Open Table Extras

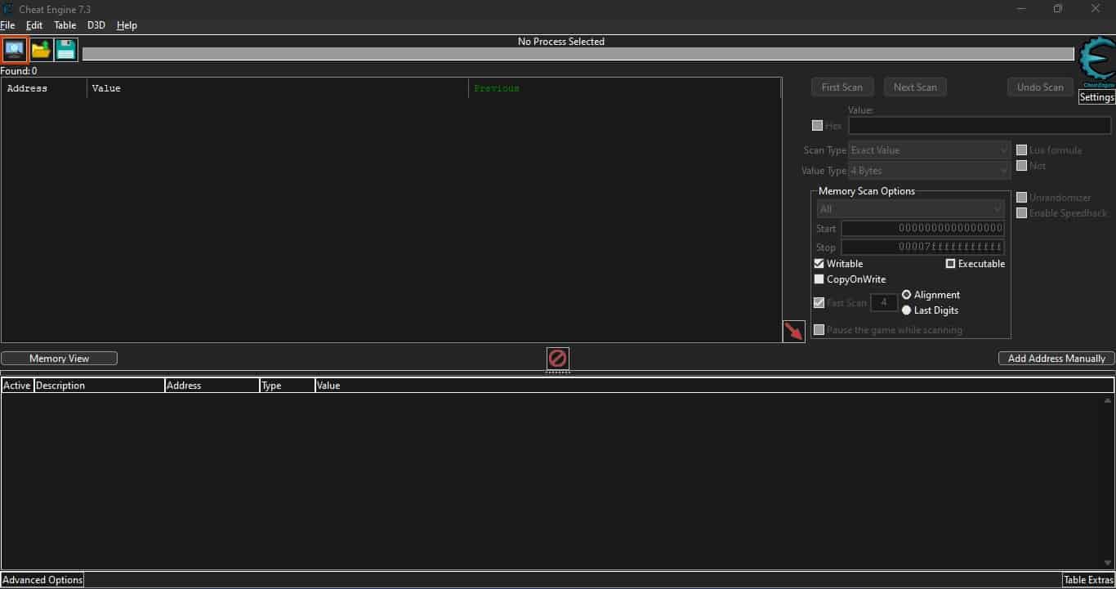1089,580
